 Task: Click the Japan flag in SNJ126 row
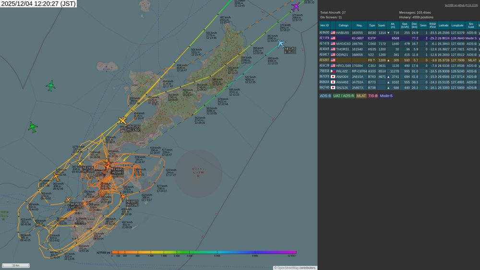(x=333, y=88)
